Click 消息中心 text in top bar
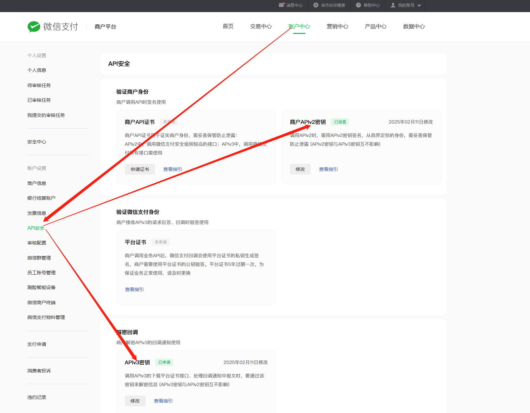The width and height of the screenshot is (530, 413). tap(294, 5)
